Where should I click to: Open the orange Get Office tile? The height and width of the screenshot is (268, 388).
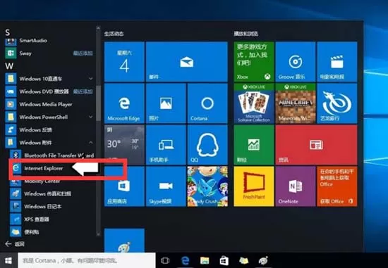click(337, 186)
